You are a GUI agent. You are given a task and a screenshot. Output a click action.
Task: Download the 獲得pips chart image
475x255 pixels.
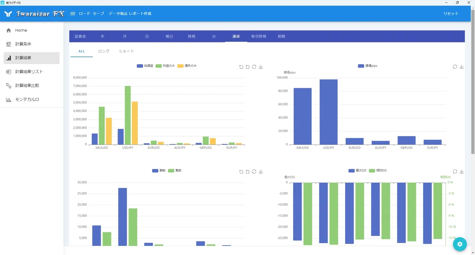[x=462, y=67]
